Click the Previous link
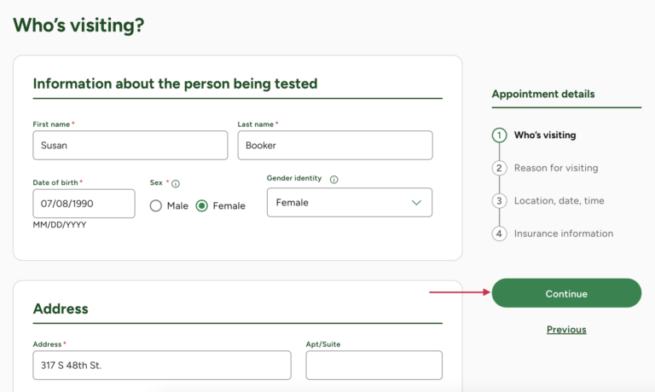The image size is (655, 392). (x=566, y=330)
